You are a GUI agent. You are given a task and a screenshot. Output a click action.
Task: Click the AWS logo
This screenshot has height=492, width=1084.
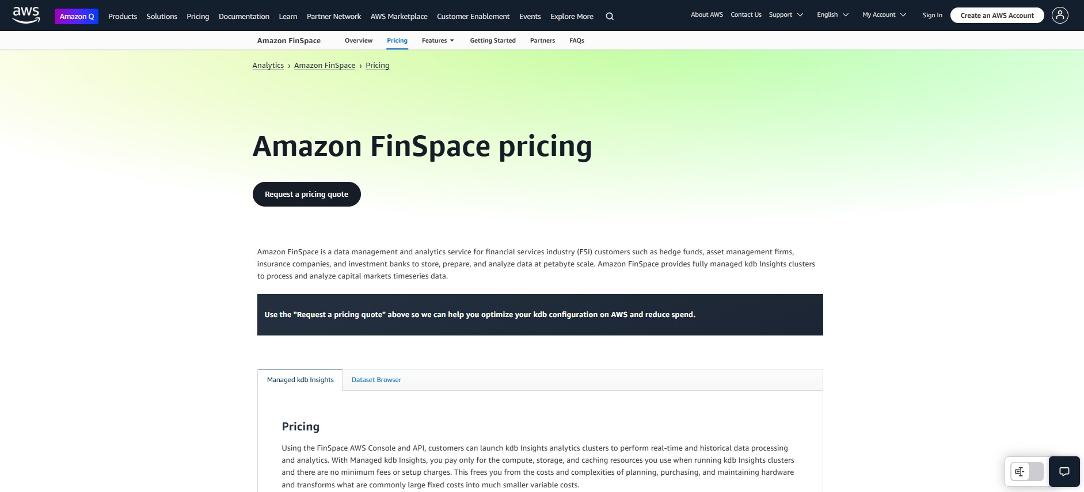(26, 15)
